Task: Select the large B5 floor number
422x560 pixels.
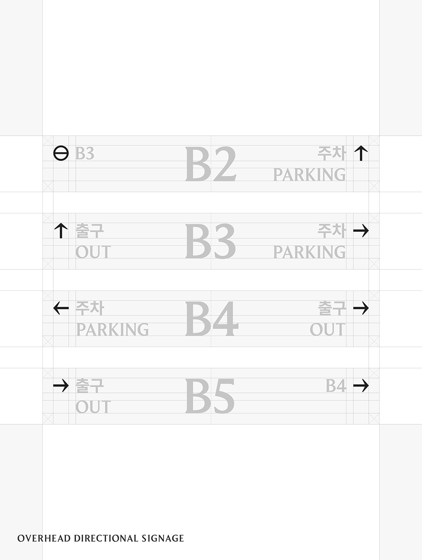Action: [210, 397]
